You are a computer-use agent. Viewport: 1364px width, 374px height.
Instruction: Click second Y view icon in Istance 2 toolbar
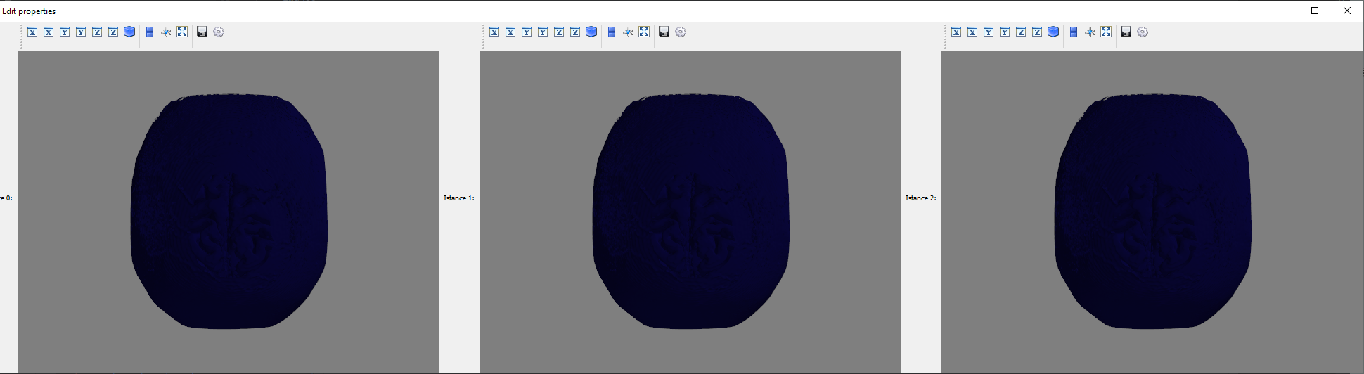coord(1005,32)
